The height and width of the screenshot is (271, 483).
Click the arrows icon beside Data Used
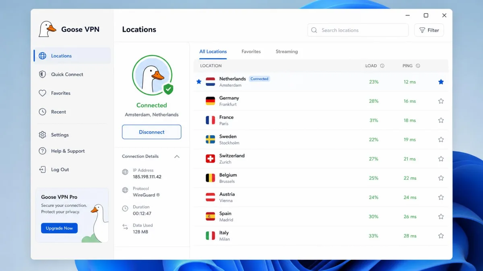coord(125,227)
